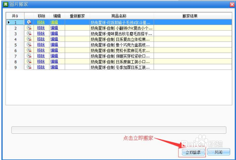Select product 奶兔星球-自制 小翻领chic复古小个
This screenshot has height=160, width=236.
tap(122, 28)
